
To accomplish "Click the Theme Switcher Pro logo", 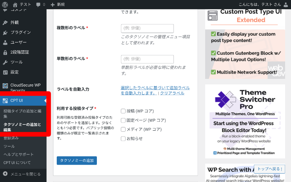I will point(225,99).
